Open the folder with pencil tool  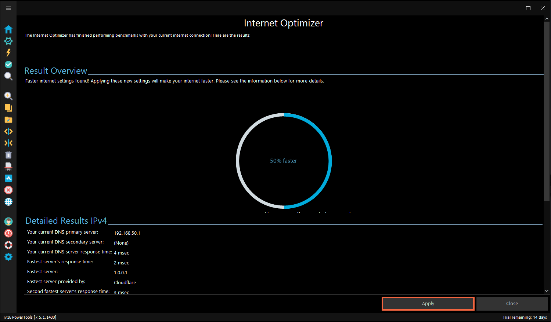[8, 120]
